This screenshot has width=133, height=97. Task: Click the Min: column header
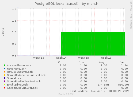click(82, 62)
